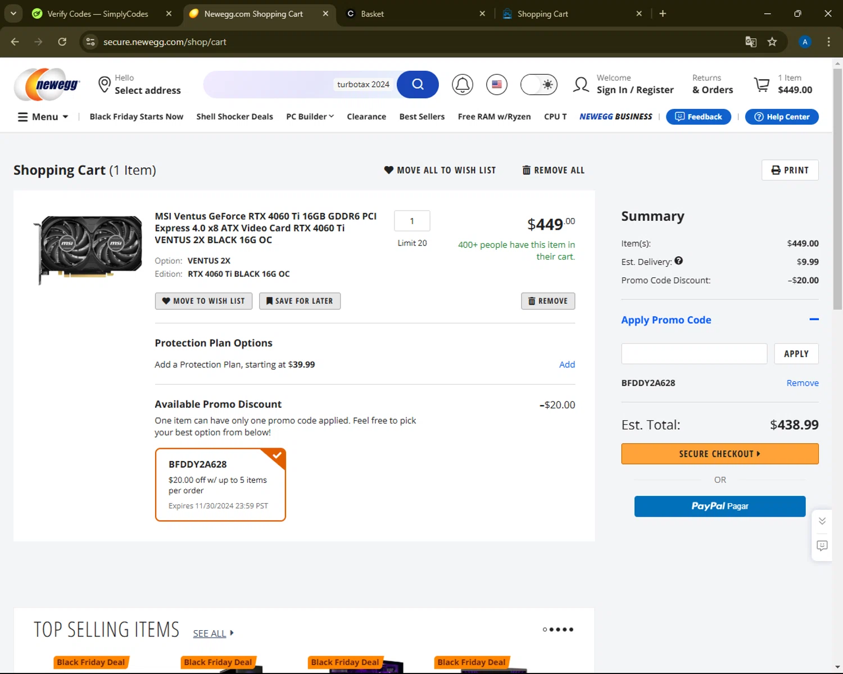Image resolution: width=843 pixels, height=674 pixels.
Task: Open the notifications bell
Action: (x=463, y=85)
